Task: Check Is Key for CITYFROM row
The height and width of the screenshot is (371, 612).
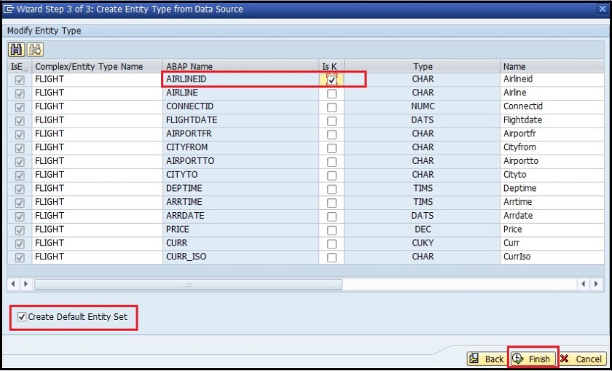Action: click(331, 149)
